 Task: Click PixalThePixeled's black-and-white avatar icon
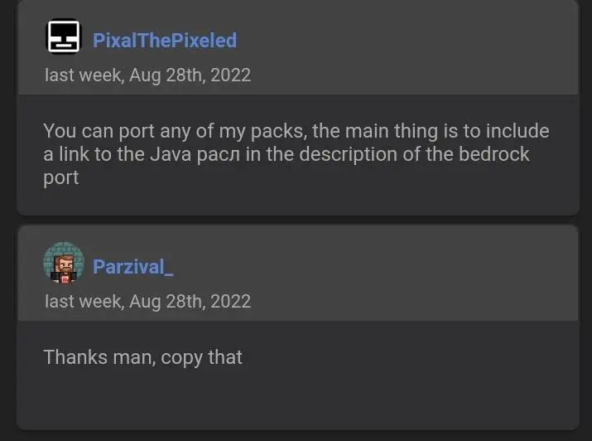(64, 37)
